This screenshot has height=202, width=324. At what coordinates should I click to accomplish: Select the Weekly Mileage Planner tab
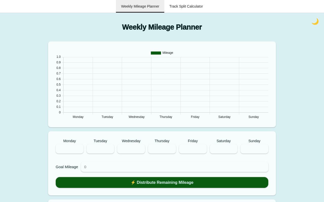[x=140, y=6]
